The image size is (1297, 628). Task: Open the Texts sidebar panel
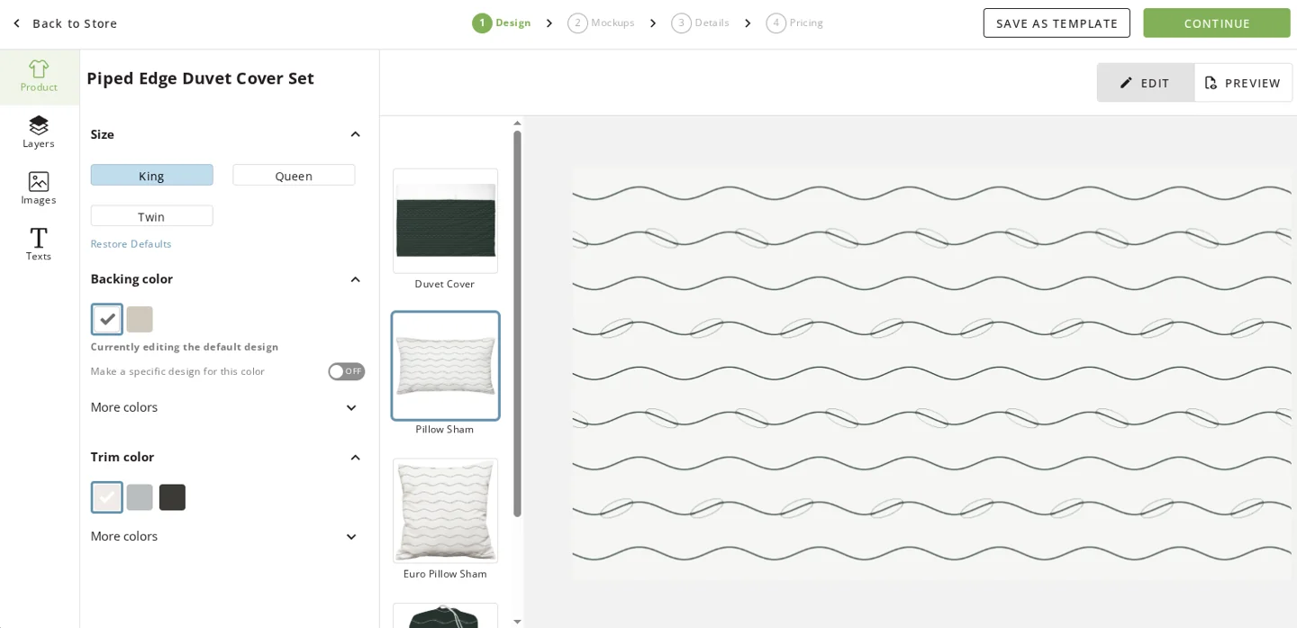39,245
